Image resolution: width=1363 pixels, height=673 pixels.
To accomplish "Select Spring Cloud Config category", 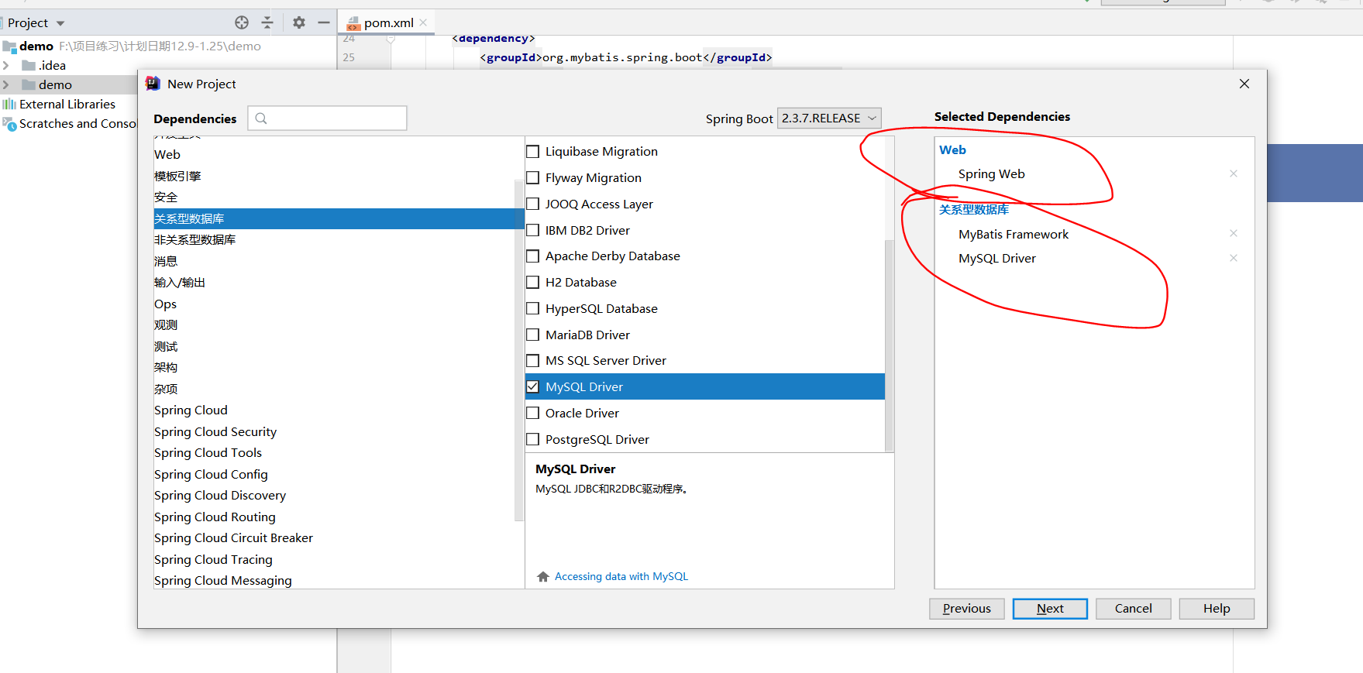I will coord(211,475).
